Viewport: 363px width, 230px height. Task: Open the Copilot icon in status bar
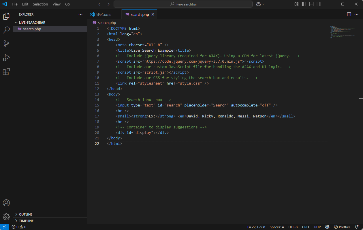(x=327, y=227)
